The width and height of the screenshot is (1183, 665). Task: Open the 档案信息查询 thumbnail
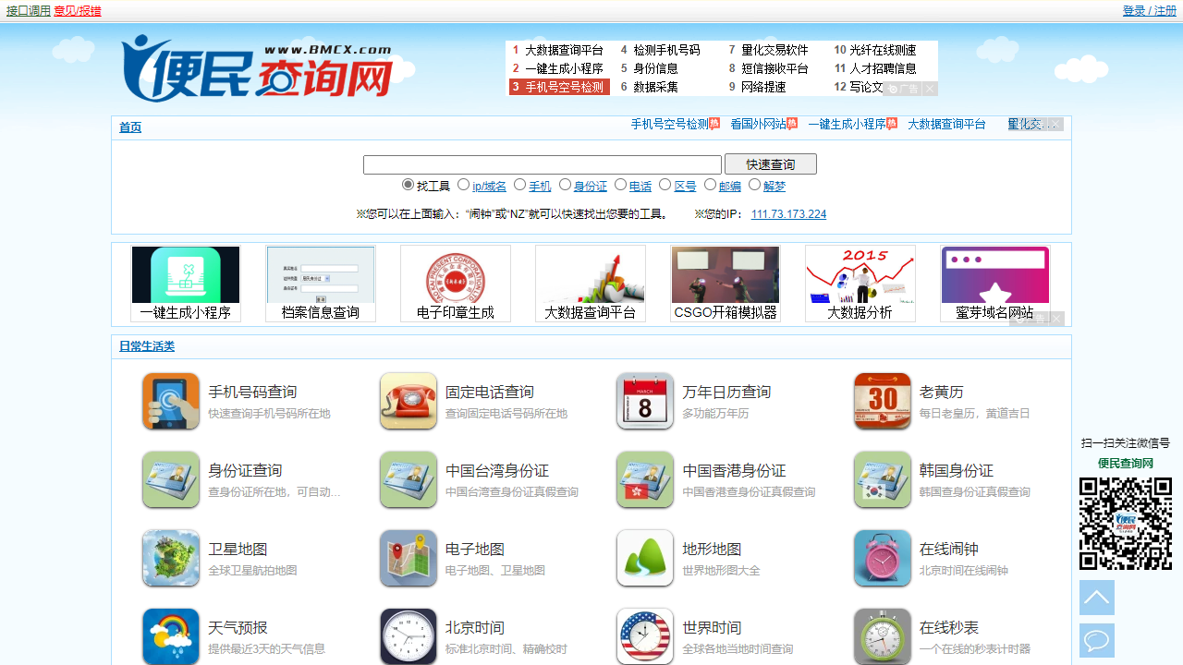(x=321, y=284)
